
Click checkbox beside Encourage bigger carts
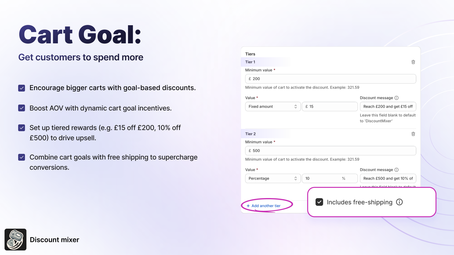pyautogui.click(x=22, y=88)
